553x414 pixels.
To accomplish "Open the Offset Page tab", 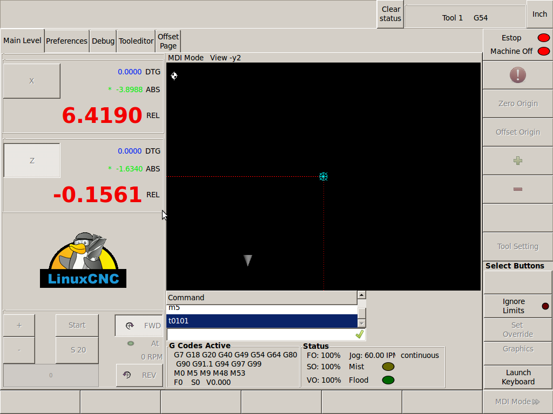I will tap(168, 41).
